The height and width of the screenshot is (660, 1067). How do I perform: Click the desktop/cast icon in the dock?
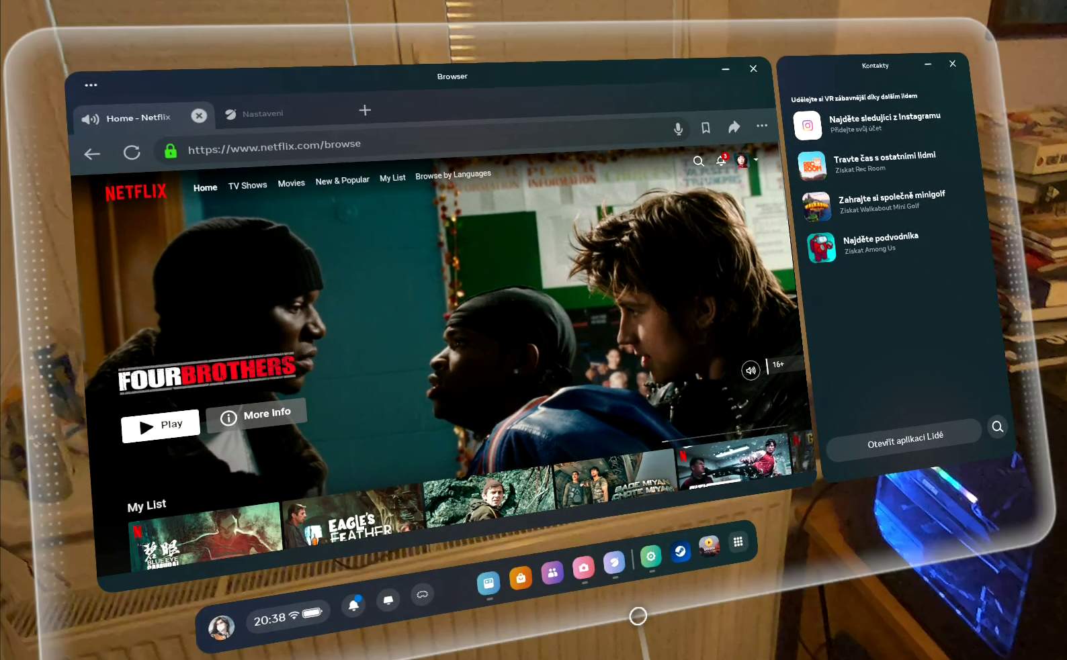(x=388, y=600)
